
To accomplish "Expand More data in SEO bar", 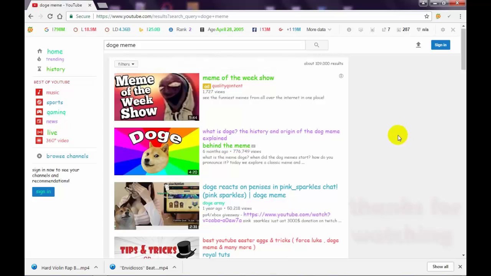I will (319, 30).
